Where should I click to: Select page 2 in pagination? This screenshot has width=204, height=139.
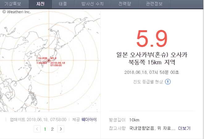tap(52, 129)
